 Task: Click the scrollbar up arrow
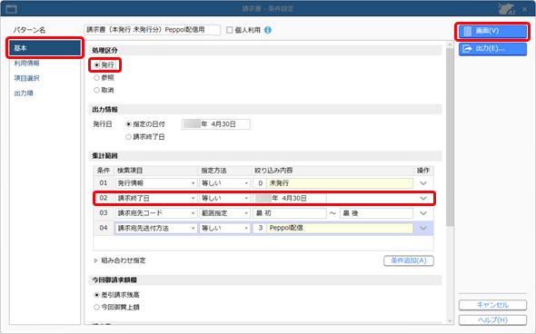pos(450,44)
